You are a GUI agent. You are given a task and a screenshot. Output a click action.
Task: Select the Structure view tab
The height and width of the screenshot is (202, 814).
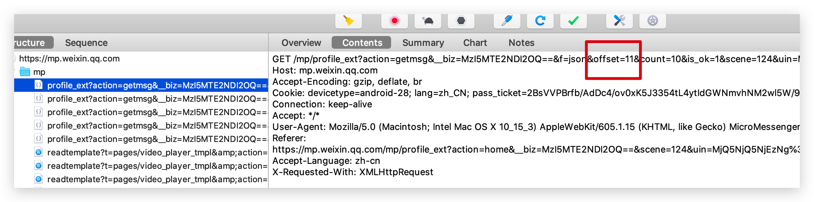[x=34, y=43]
